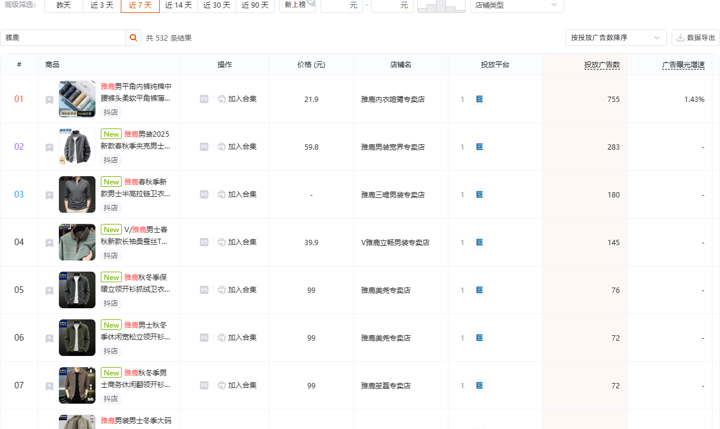
Task: Click the minimum price input field
Action: click(x=342, y=5)
